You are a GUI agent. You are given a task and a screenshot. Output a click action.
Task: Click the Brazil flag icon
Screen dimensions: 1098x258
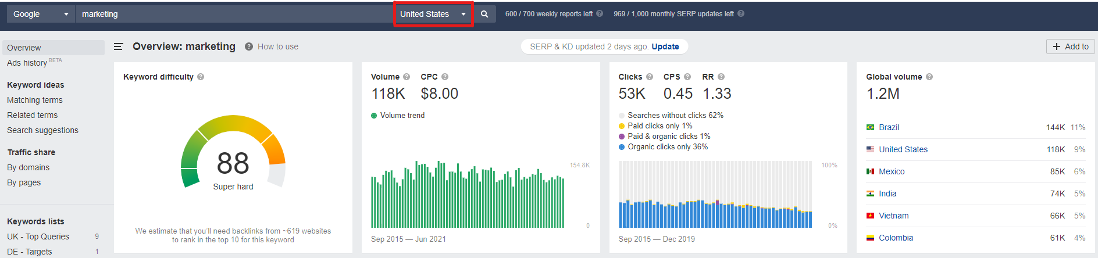point(870,127)
